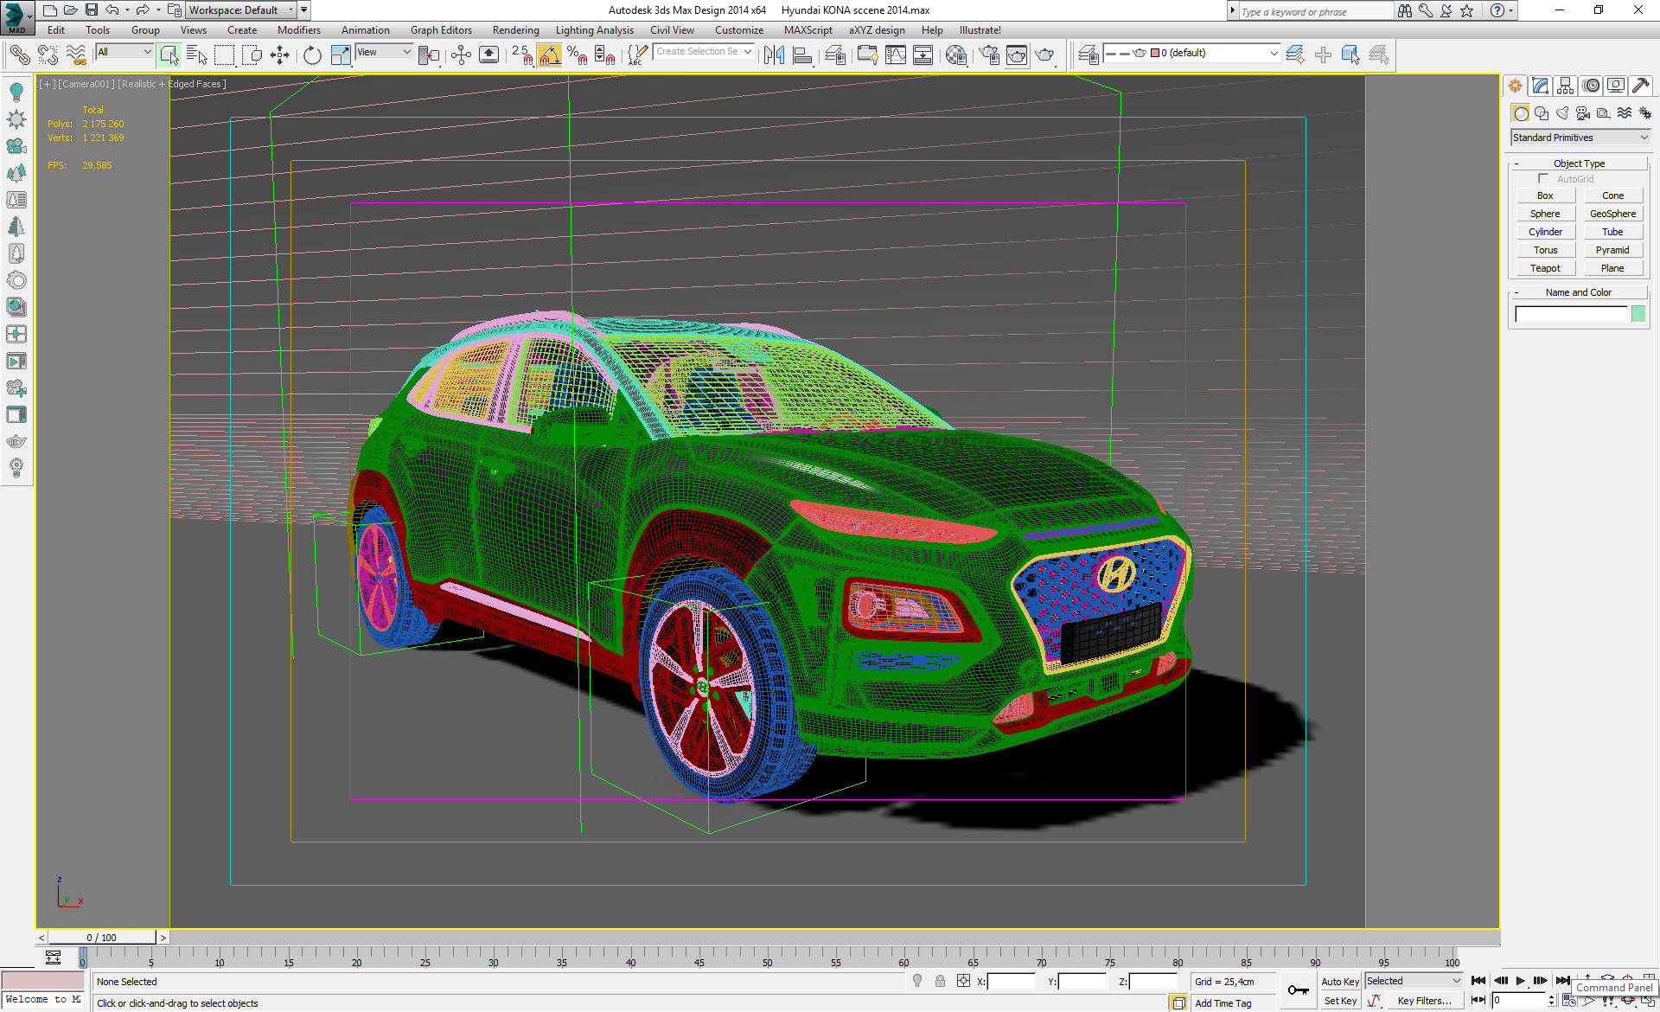Open the Material Editor
1660x1012 pixels.
point(956,55)
